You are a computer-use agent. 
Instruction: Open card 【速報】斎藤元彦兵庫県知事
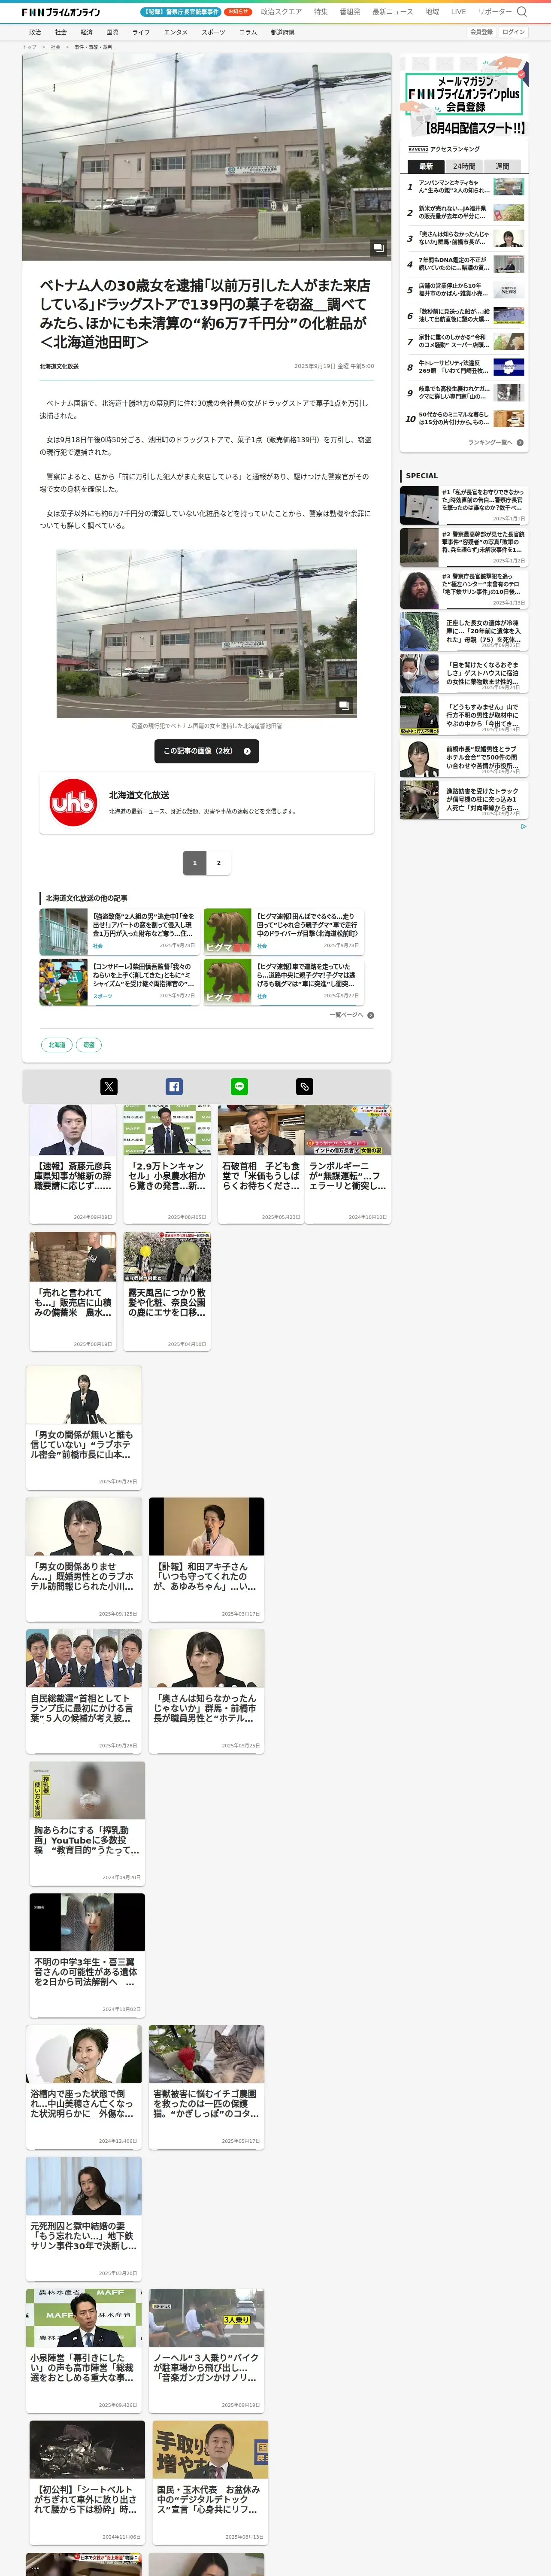point(73,1164)
